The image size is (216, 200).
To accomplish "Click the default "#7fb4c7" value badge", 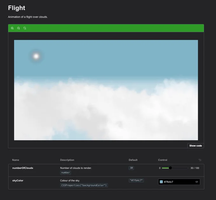I will point(136,180).
